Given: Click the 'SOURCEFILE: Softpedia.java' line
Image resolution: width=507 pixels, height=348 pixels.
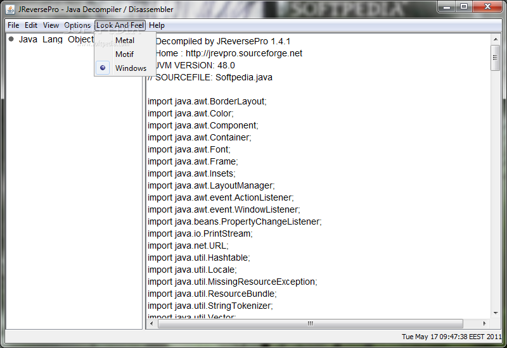Looking at the screenshot, I should [x=210, y=77].
